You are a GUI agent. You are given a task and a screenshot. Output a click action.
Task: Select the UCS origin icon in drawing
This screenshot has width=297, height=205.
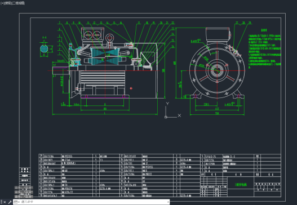[x=166, y=117]
